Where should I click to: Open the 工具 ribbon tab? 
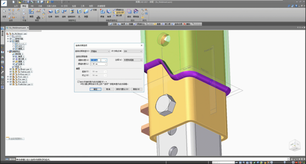(x=82, y=6)
